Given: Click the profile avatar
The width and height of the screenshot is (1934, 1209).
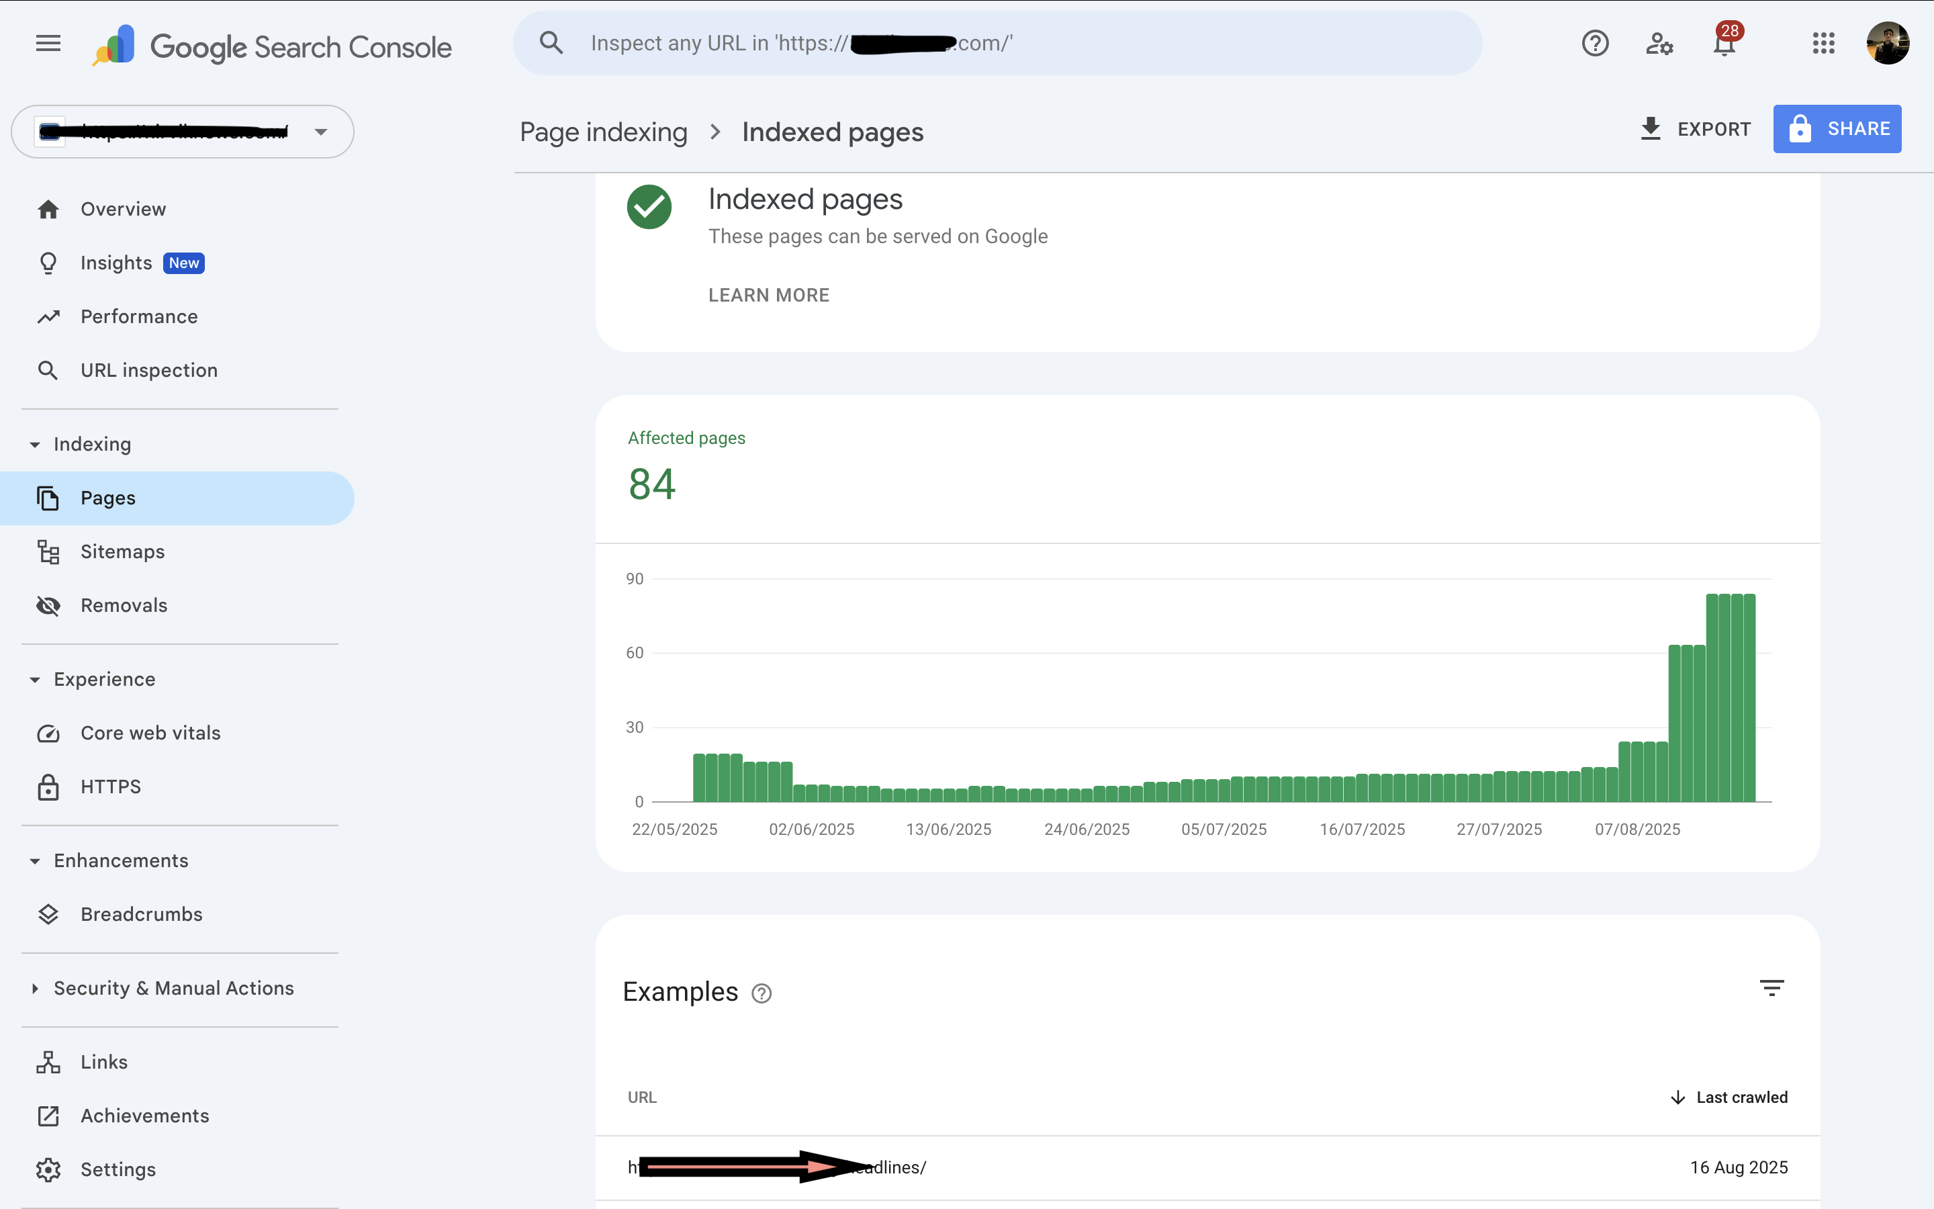Looking at the screenshot, I should coord(1888,44).
